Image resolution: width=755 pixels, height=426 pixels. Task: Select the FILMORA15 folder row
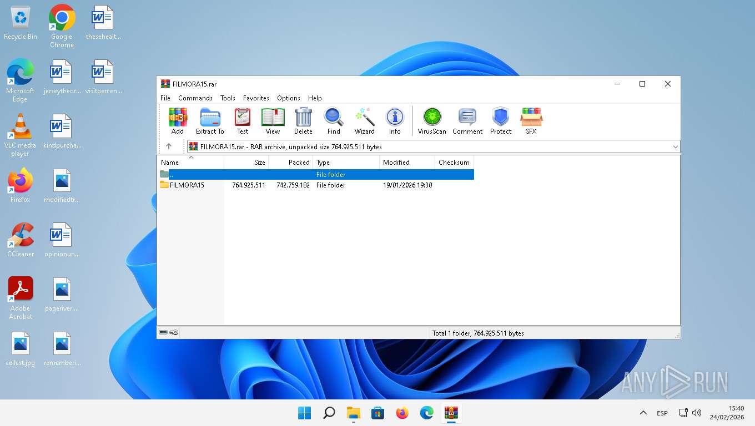pyautogui.click(x=316, y=185)
